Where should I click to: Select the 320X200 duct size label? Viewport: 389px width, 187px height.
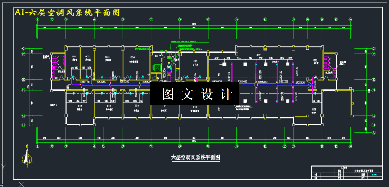(101, 82)
